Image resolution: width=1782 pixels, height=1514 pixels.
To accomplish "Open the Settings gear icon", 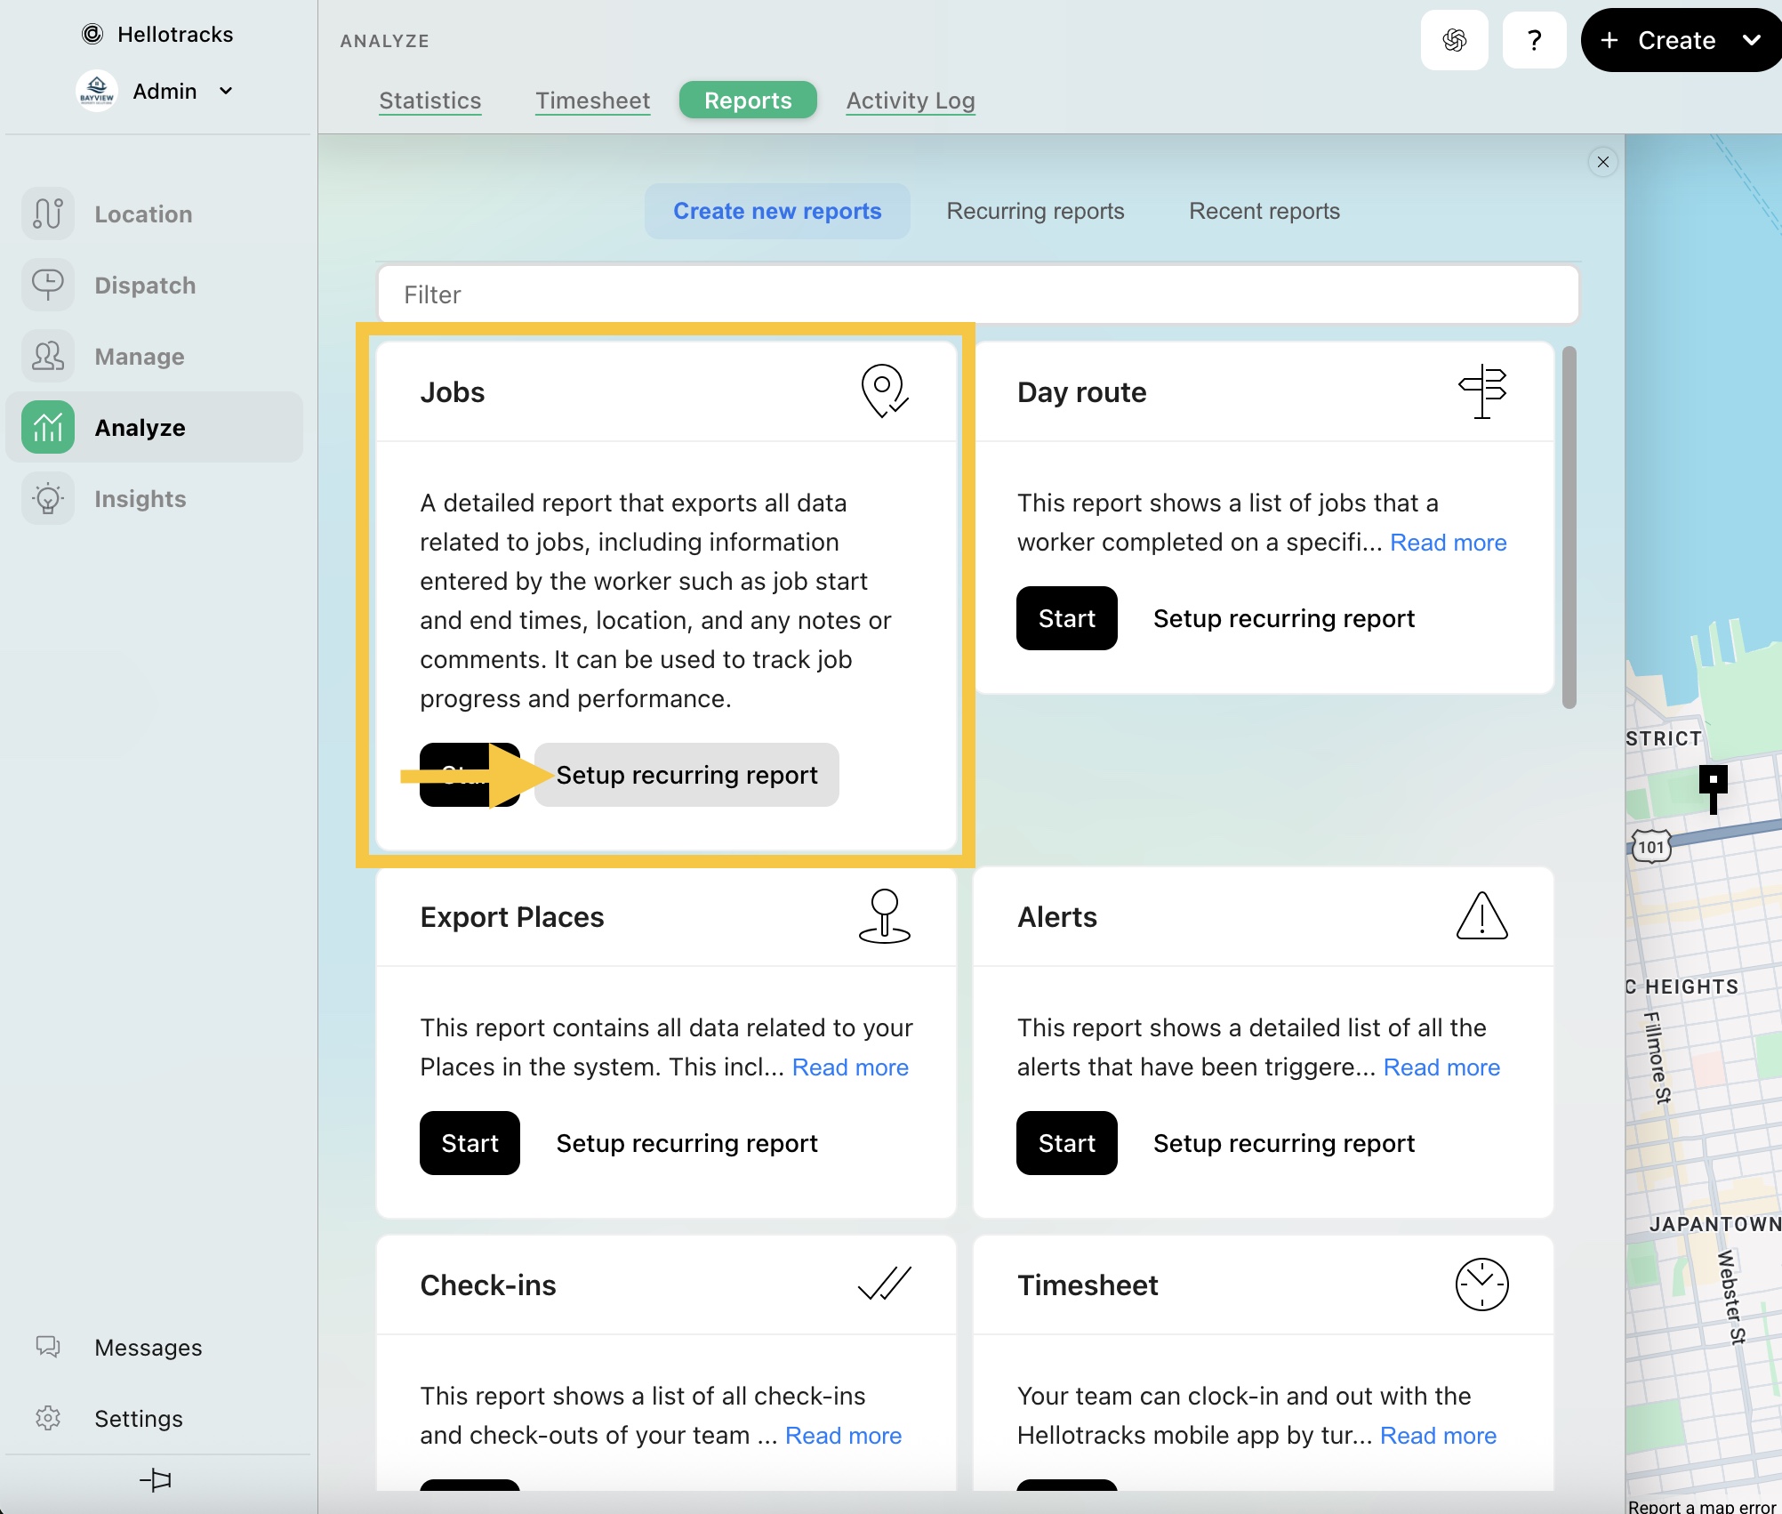I will (48, 1418).
